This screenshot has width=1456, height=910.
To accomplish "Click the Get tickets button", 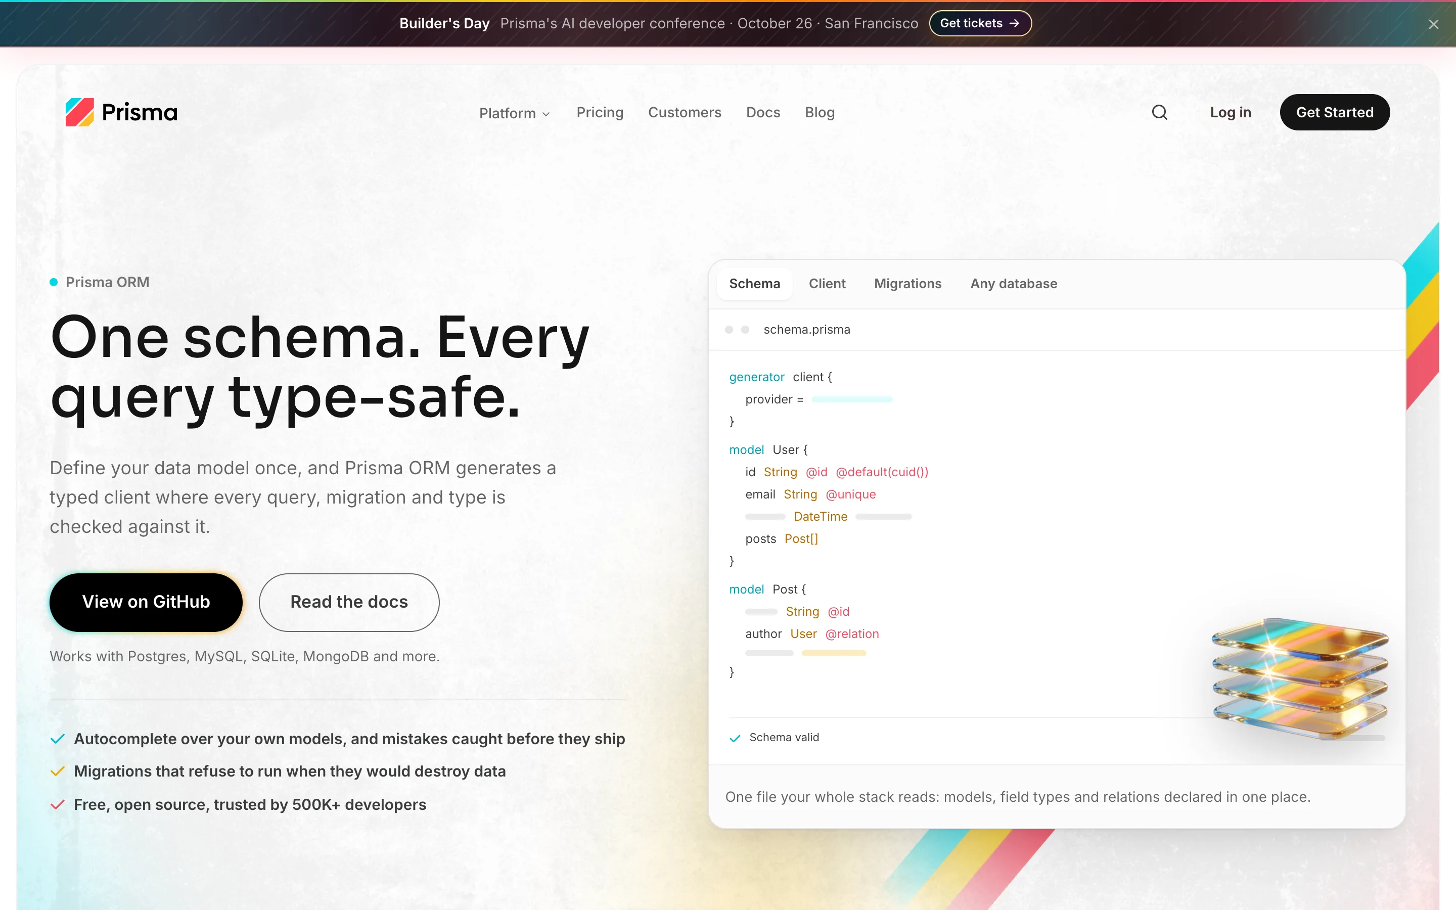I will point(980,23).
